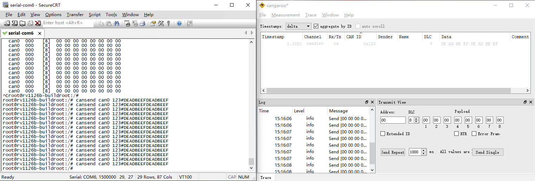535x181 pixels.
Task: Open Session Options icon in SecureCRT toolbar
Action: (153, 23)
